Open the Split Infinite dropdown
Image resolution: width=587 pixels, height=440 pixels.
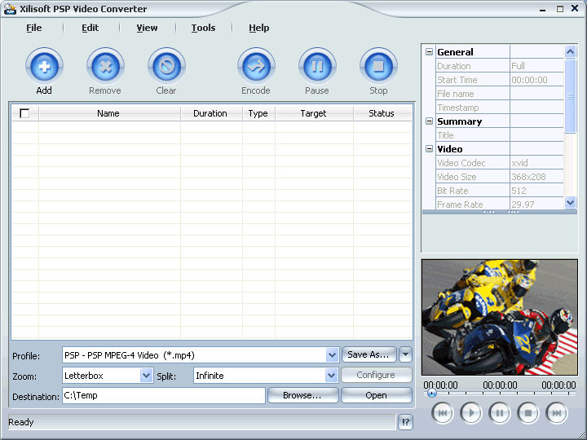[331, 376]
